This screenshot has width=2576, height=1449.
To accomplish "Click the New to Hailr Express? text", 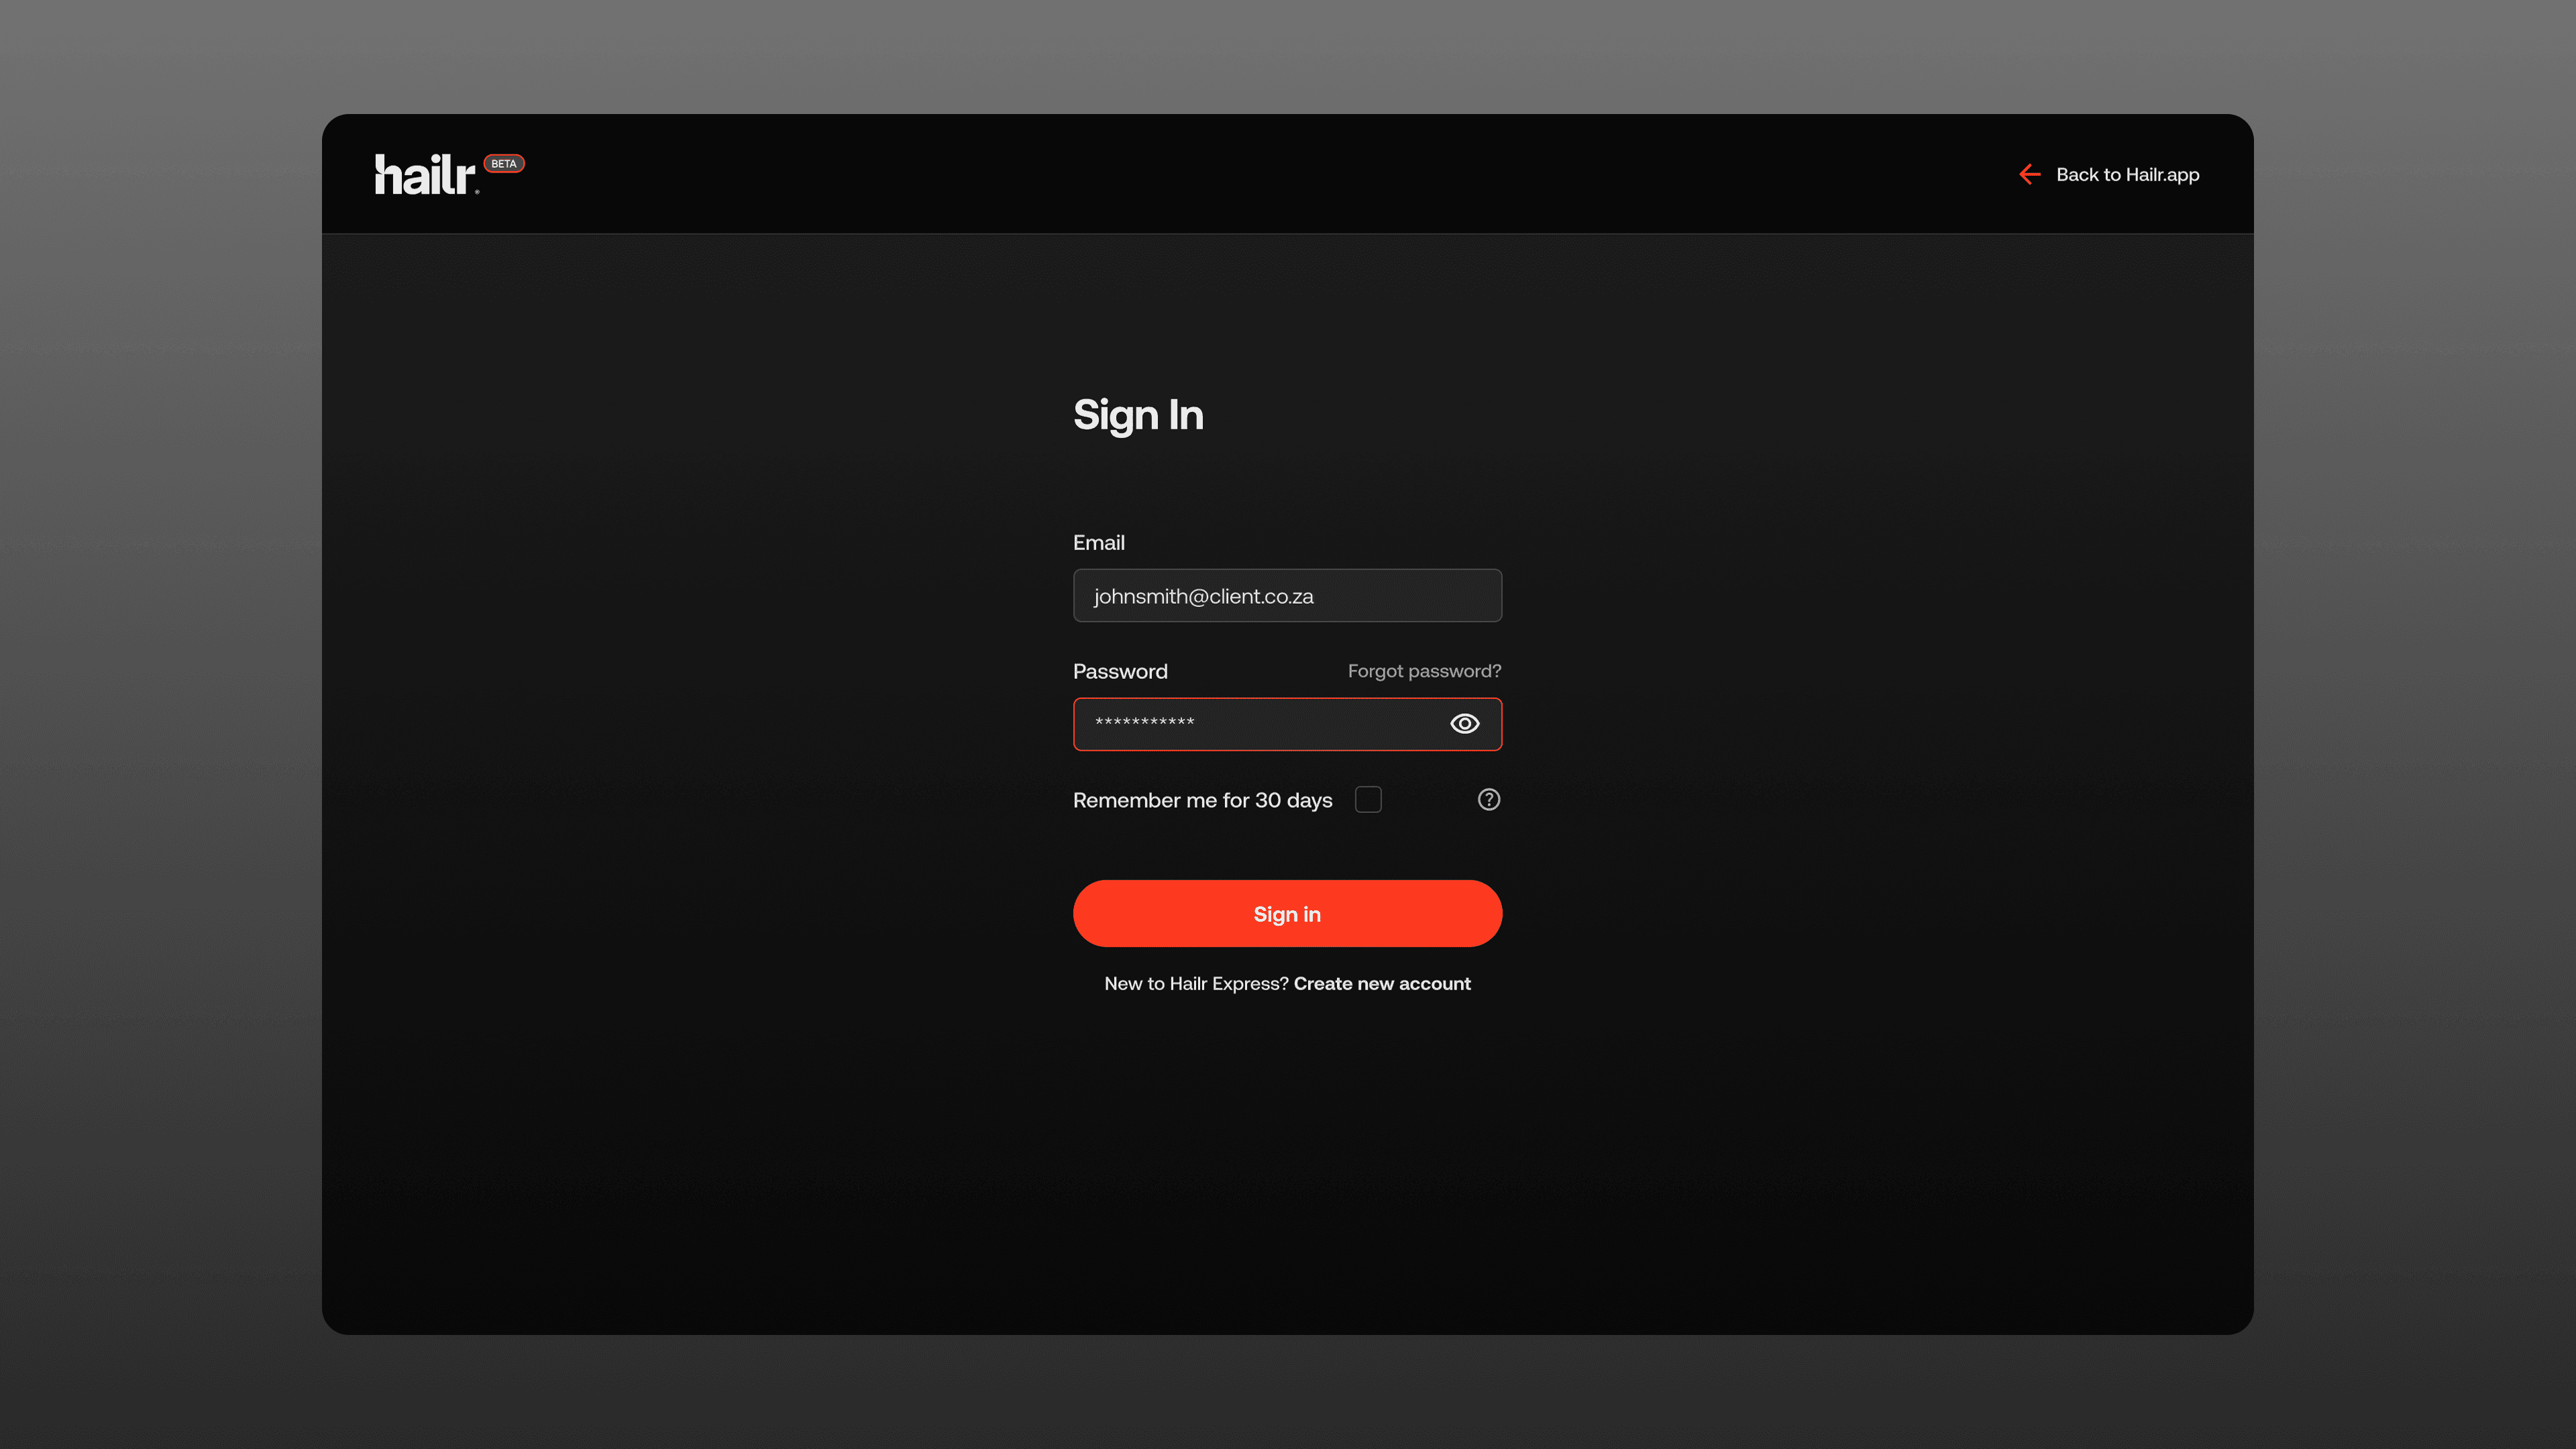I will 1195,984.
